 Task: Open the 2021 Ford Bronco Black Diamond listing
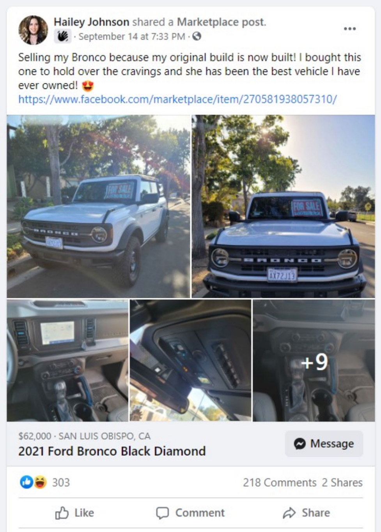point(112,451)
